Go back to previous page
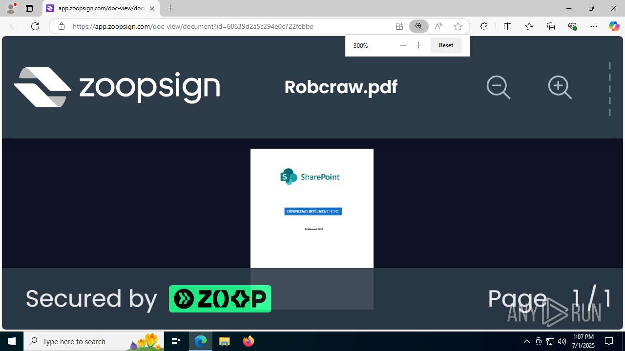This screenshot has width=625, height=351. (14, 26)
